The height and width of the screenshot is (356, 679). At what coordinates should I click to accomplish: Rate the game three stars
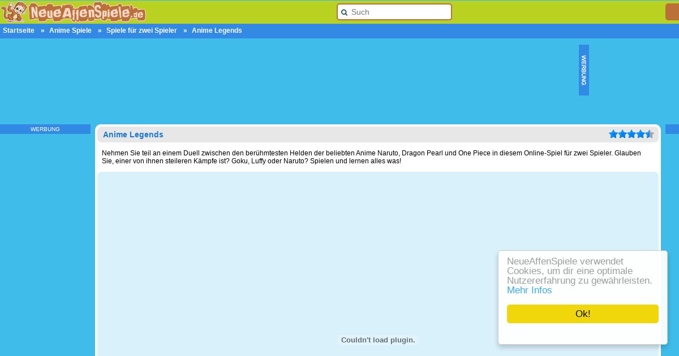(631, 134)
